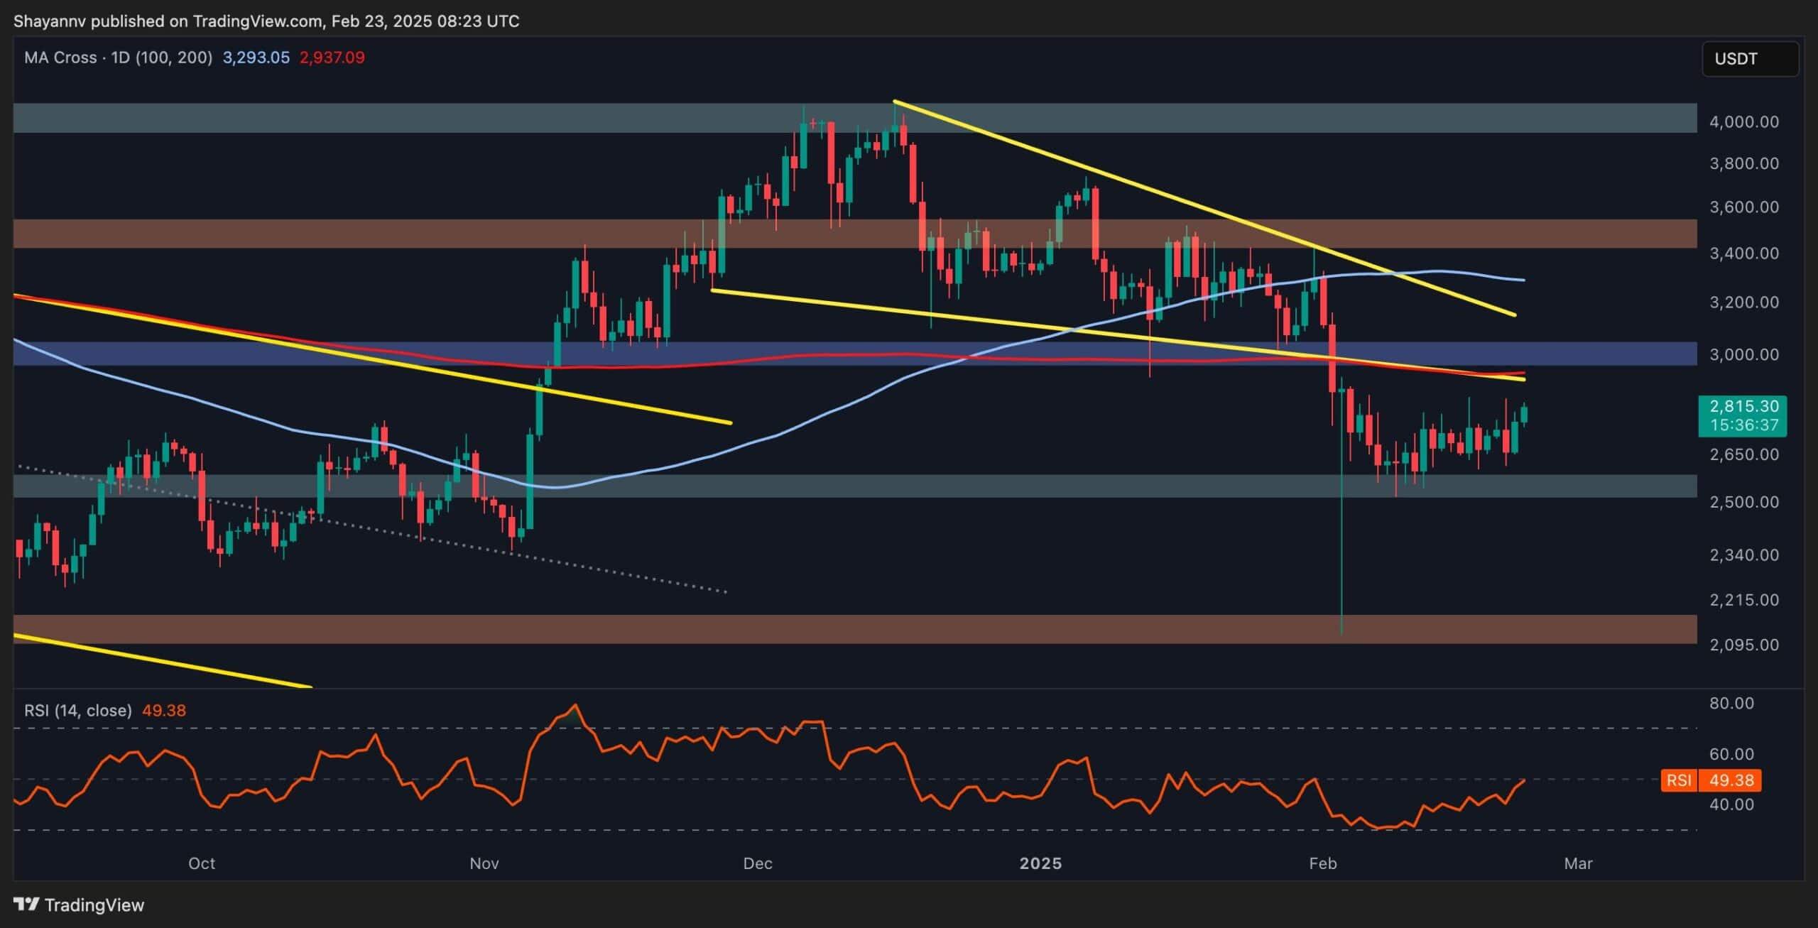Click the orange RSI value 49.38 in legend
This screenshot has height=928, width=1818.
pyautogui.click(x=164, y=711)
